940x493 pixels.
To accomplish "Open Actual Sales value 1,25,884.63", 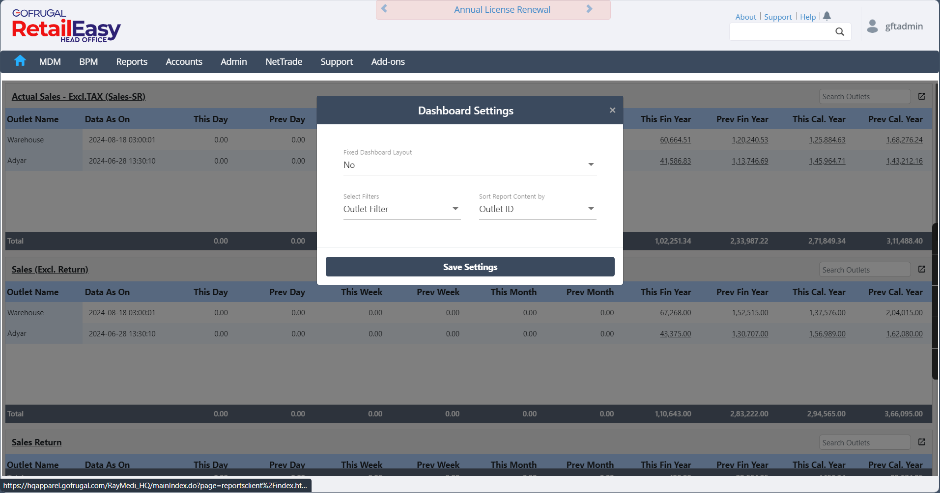I will (827, 140).
